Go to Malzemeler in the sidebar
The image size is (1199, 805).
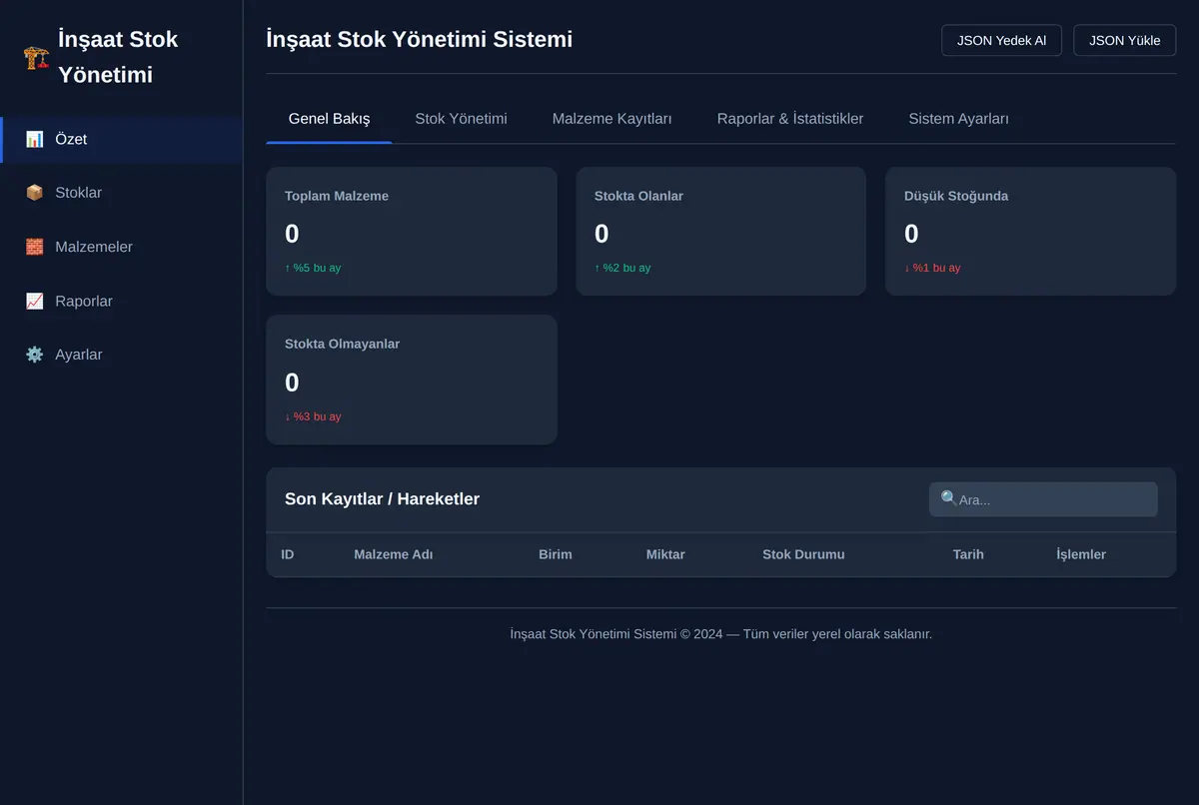[x=121, y=247]
